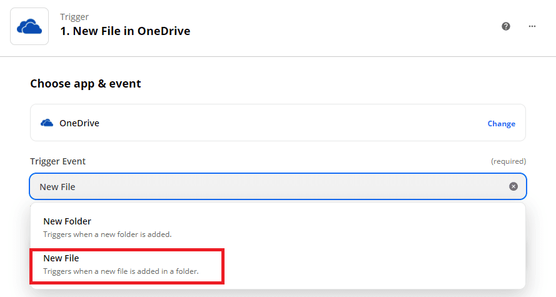Click the 'Trigger Event' field label
Screen dimensions: 556x297
58,161
